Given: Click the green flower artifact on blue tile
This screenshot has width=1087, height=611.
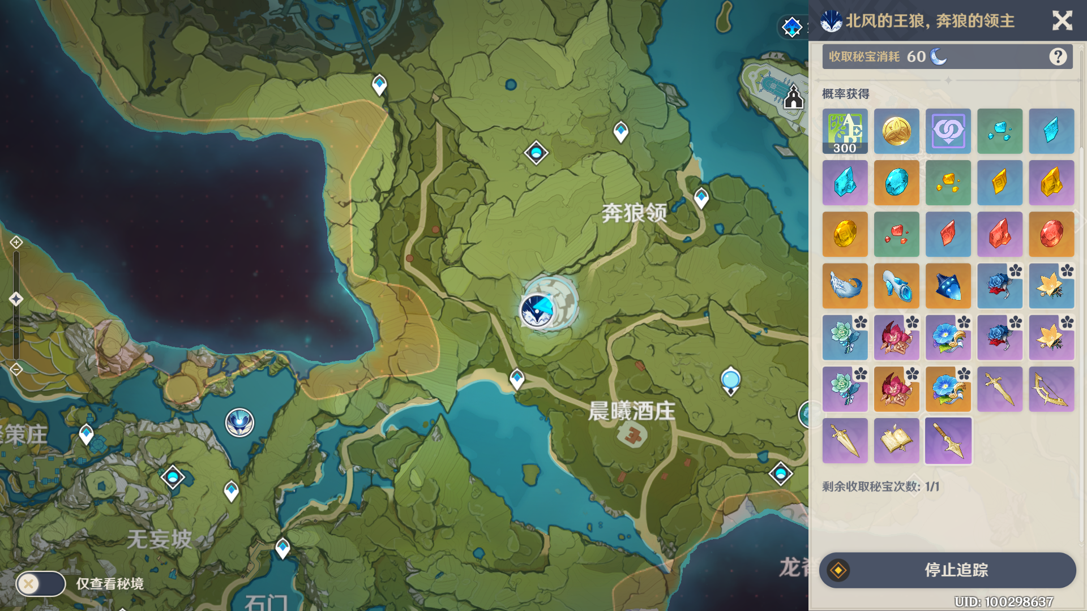Looking at the screenshot, I should point(845,338).
